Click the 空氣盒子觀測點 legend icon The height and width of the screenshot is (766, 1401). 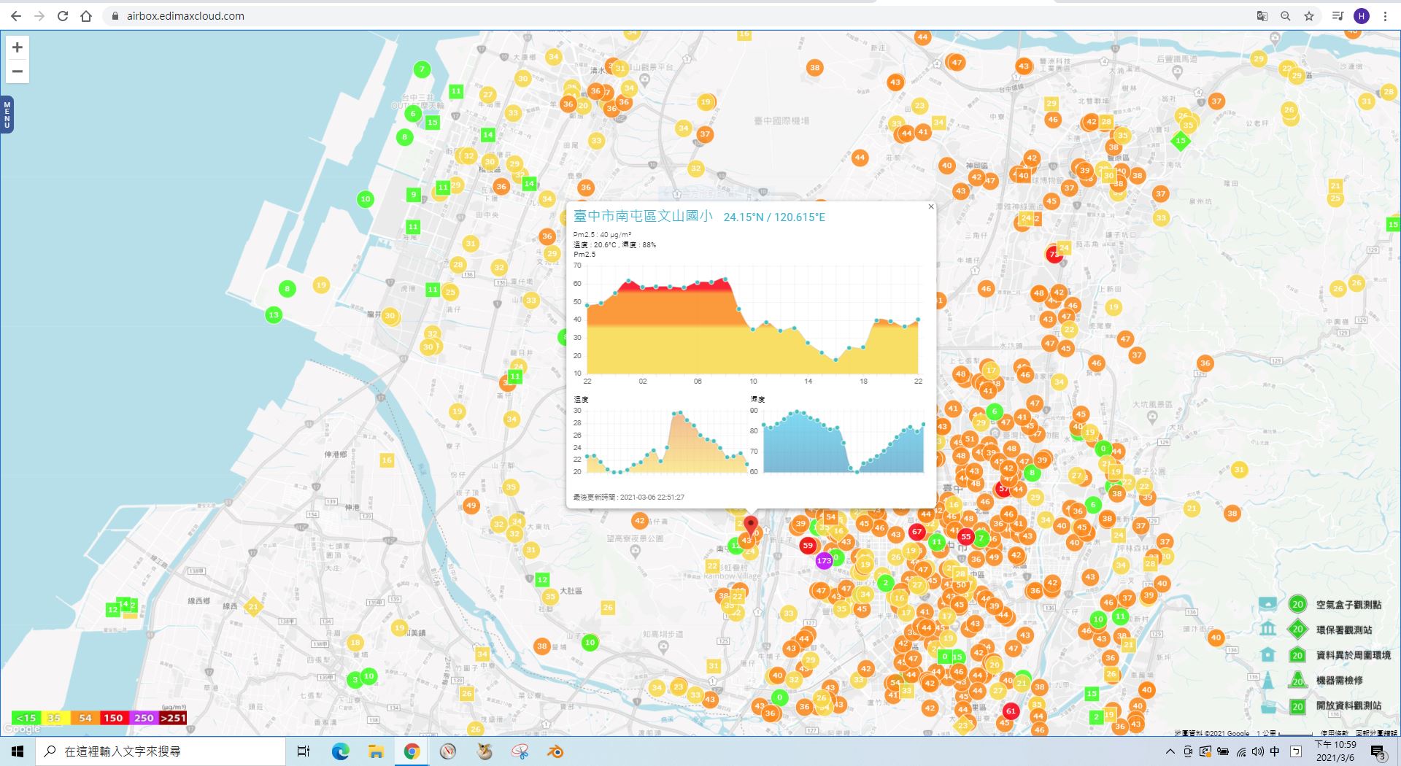1268,604
